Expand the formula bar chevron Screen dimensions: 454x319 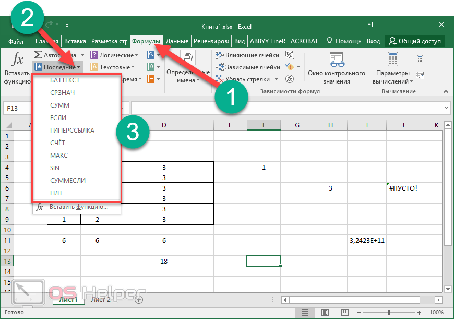[446, 108]
